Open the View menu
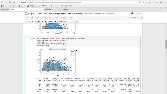The height and width of the screenshot is (94, 167). pos(38,18)
